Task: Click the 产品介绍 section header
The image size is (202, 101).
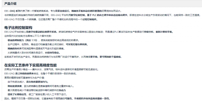Action: tap(10, 4)
